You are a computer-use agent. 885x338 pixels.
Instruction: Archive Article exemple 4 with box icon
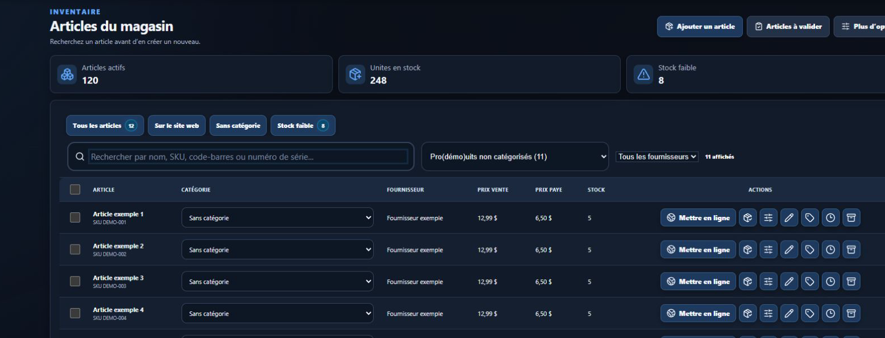(851, 314)
